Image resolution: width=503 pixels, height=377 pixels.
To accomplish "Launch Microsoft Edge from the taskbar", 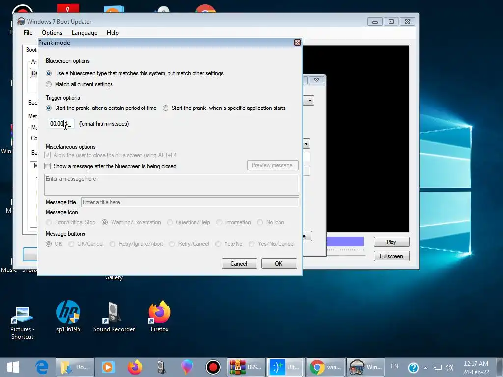I will click(x=42, y=367).
